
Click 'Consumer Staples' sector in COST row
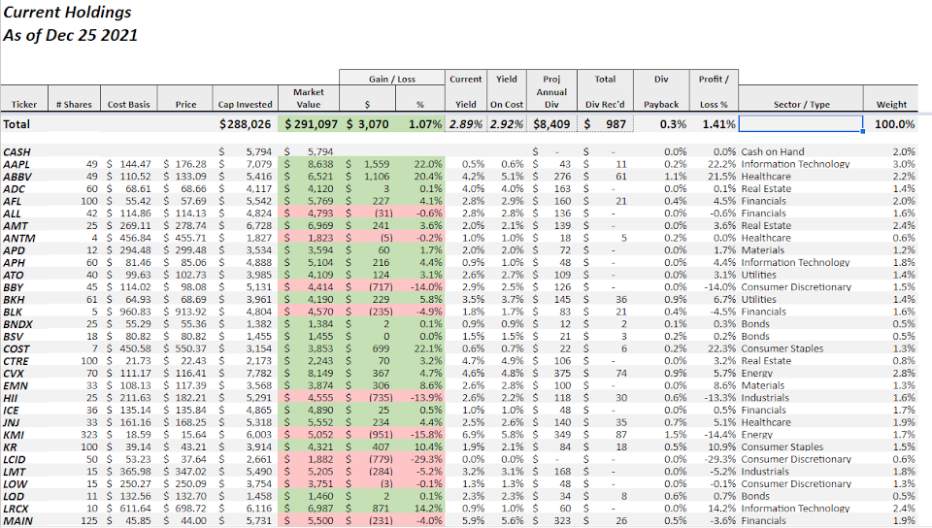(782, 348)
